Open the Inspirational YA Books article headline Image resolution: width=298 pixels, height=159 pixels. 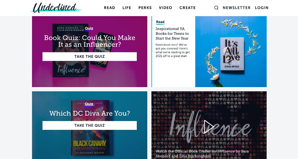[x=172, y=34]
